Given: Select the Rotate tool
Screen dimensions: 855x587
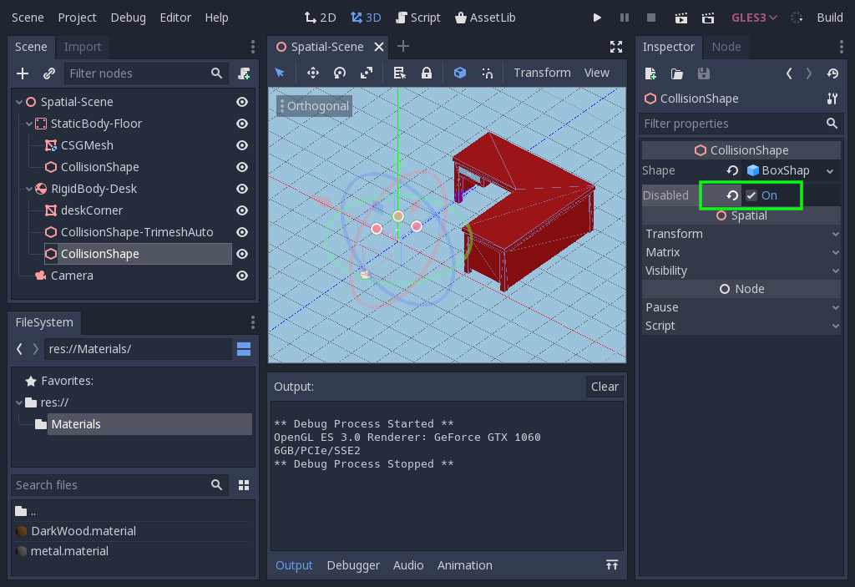Looking at the screenshot, I should tap(340, 73).
